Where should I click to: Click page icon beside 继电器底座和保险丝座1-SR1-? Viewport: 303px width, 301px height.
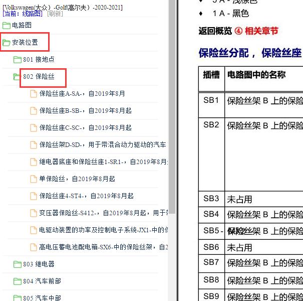34,162
